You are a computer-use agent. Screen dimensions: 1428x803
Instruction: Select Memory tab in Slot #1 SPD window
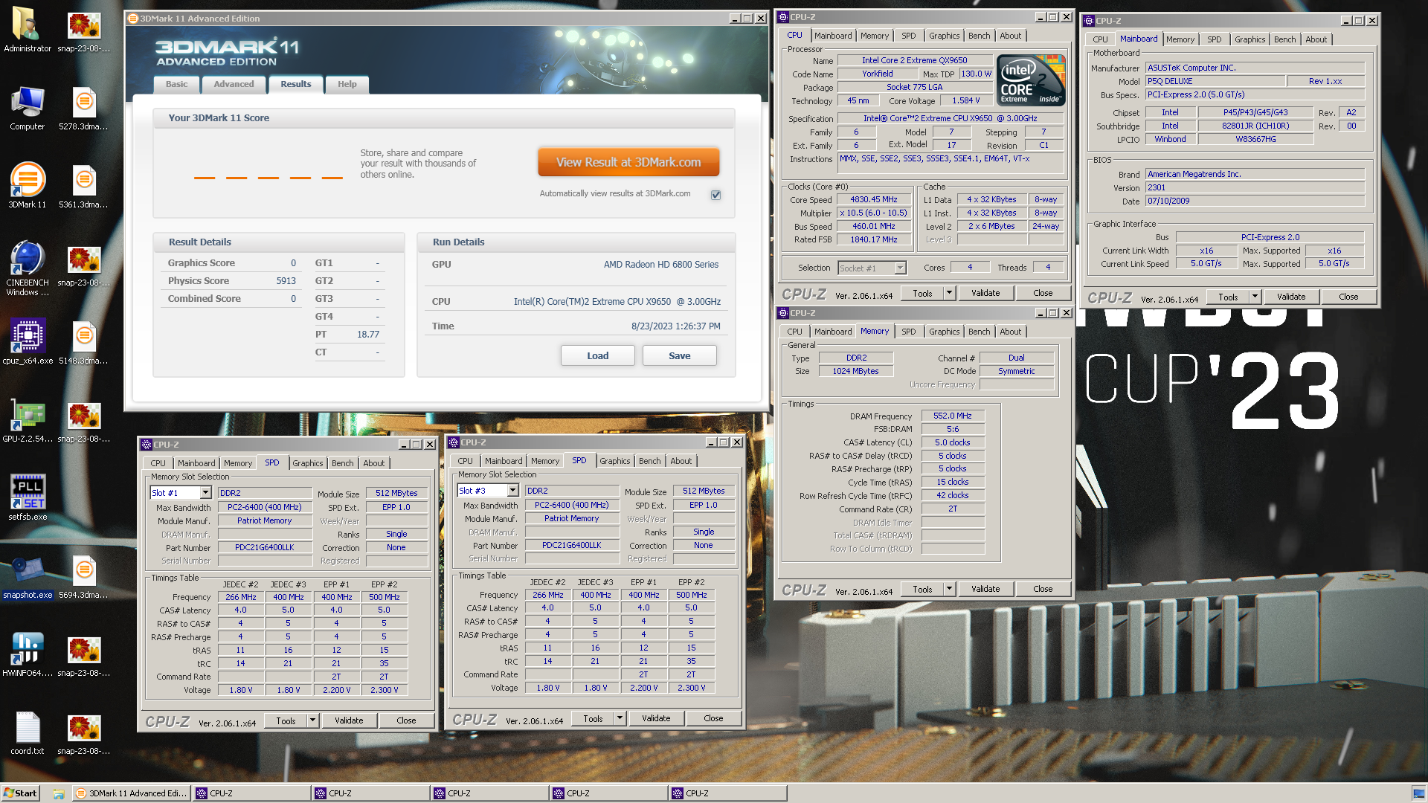[x=238, y=463]
